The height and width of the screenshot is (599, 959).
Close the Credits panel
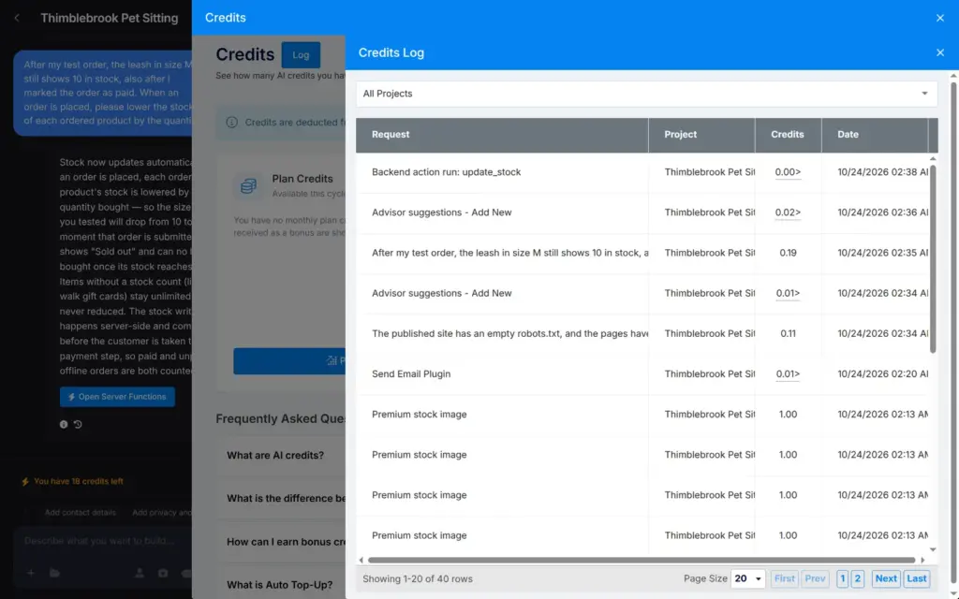(x=940, y=18)
